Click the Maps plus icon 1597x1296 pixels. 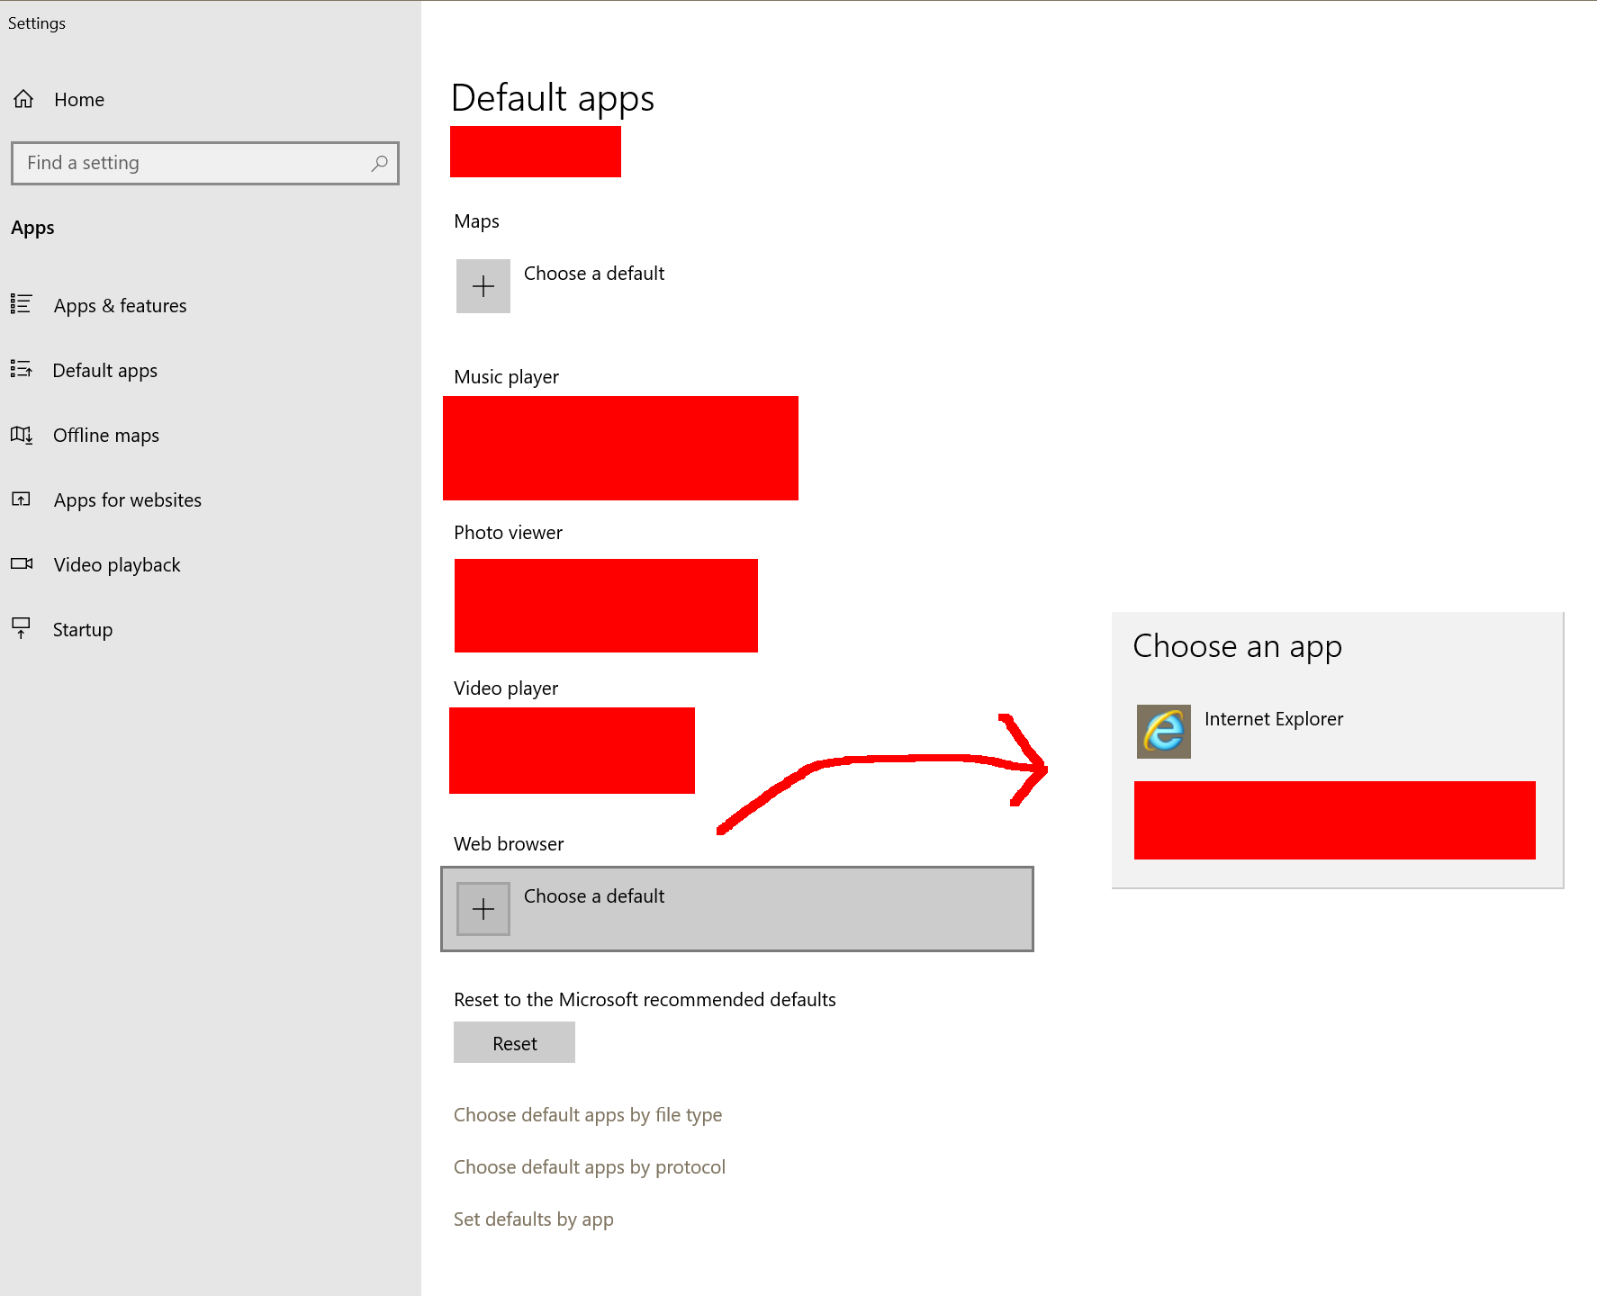(x=483, y=286)
